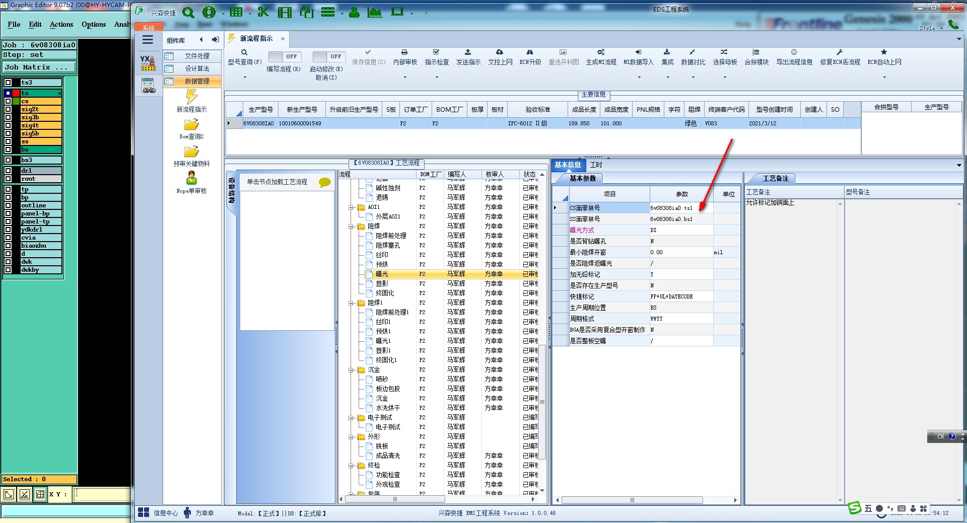Click the Nope单审核 person icon
This screenshot has width=967, height=523.
(x=191, y=178)
